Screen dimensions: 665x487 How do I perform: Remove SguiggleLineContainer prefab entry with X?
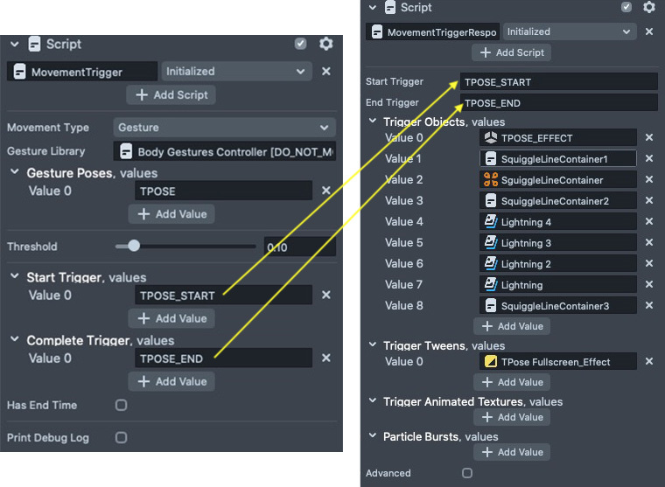(649, 180)
